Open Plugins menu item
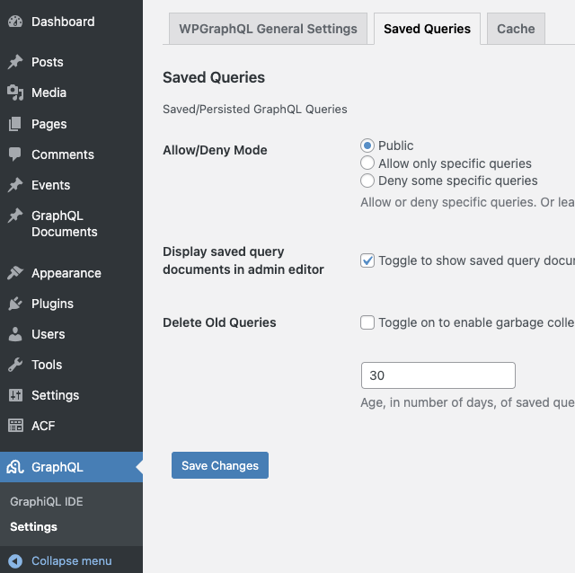575x573 pixels. click(72, 304)
